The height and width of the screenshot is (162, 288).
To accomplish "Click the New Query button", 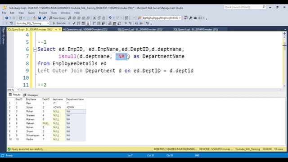I will (x=57, y=18).
